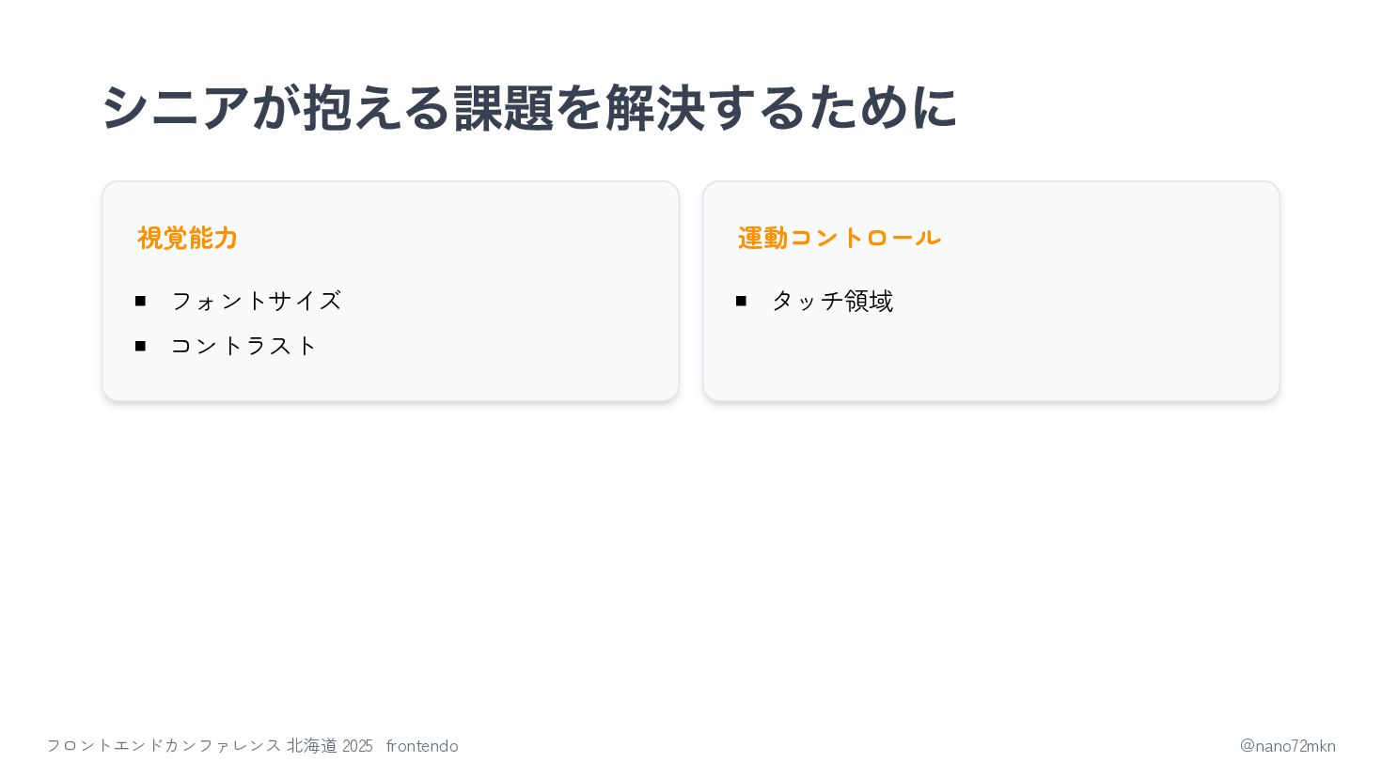
Task: Click the square bullet before コントラスト
Action: coord(140,346)
